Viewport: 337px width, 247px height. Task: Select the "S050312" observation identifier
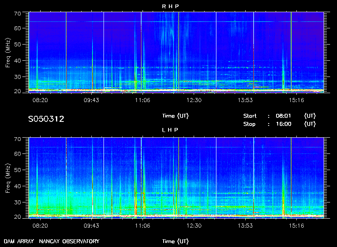coord(46,119)
